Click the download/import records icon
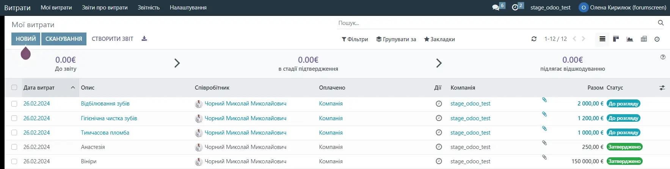 [144, 39]
